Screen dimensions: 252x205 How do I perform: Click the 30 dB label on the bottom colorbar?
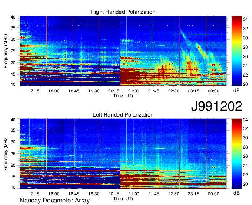coord(245,138)
